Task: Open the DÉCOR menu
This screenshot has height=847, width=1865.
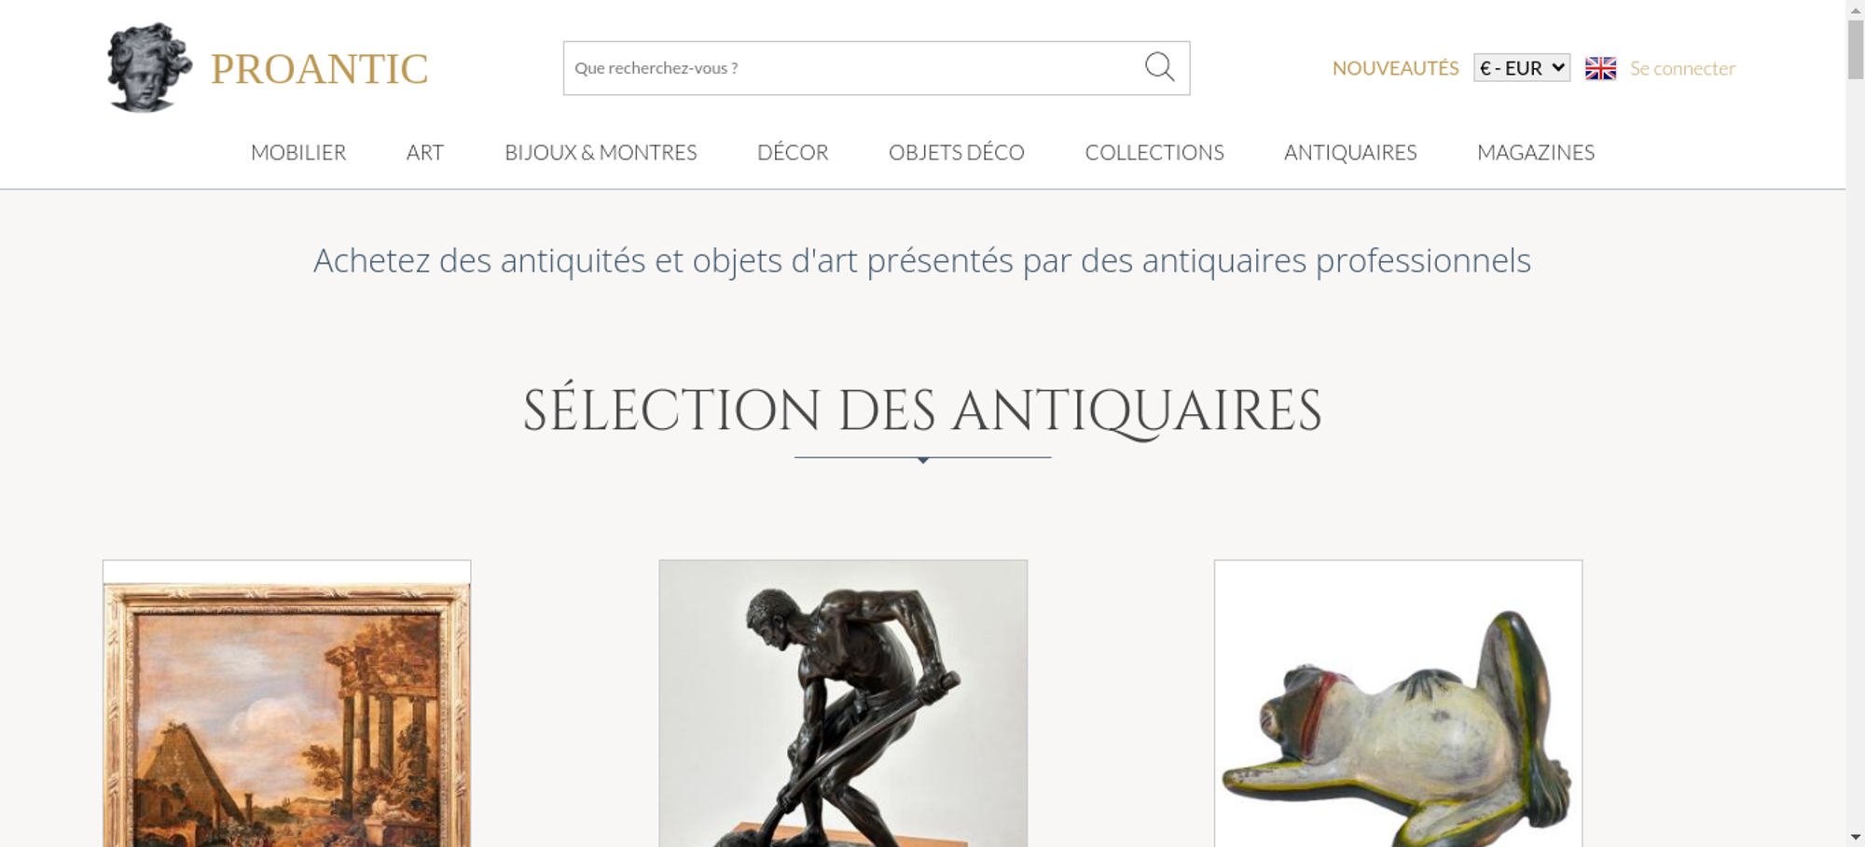Action: 793,152
